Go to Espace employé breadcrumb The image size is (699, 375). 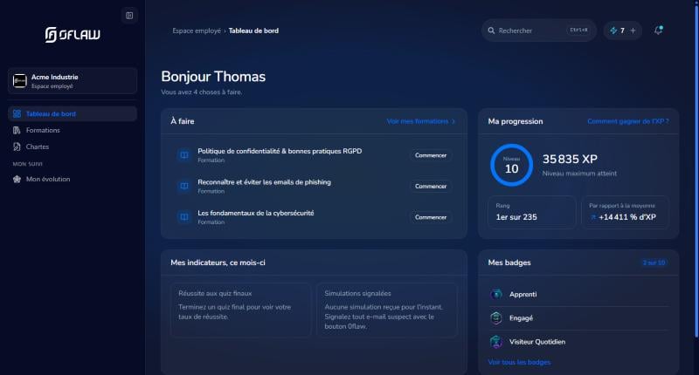[x=197, y=31]
